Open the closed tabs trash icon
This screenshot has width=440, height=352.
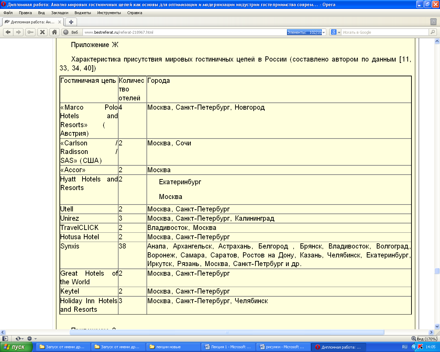[433, 22]
